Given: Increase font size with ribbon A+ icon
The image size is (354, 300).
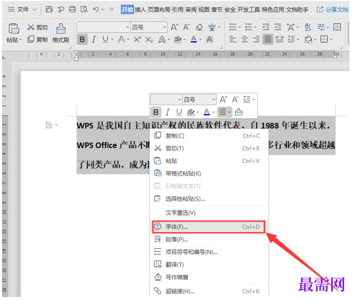Looking at the screenshot, I should [x=174, y=27].
